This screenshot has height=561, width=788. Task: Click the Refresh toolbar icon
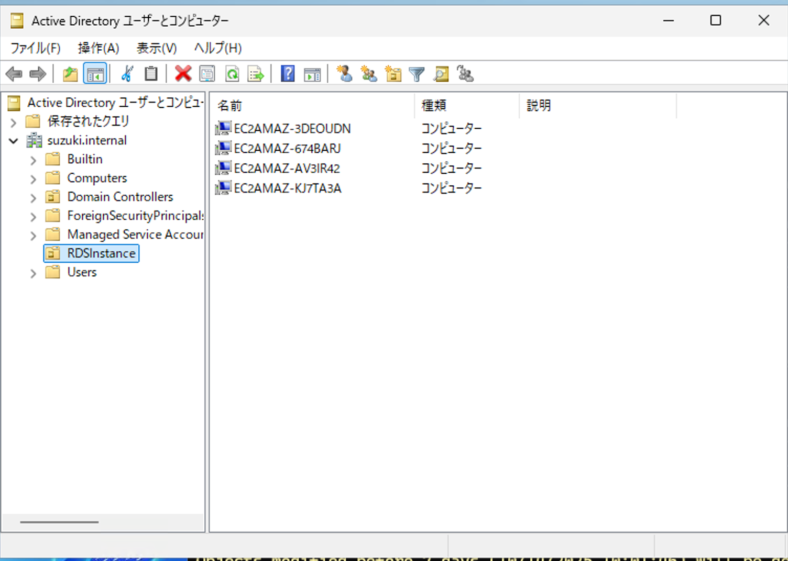click(x=232, y=74)
